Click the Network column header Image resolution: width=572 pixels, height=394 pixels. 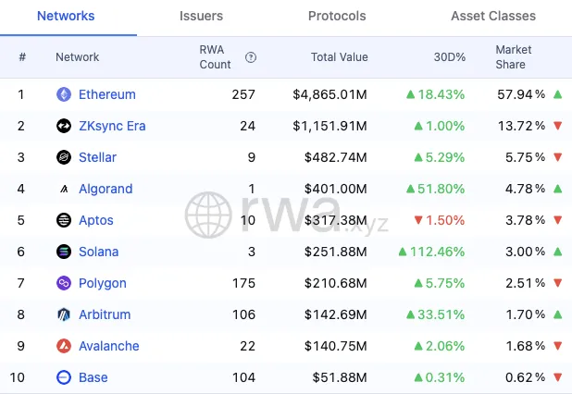[78, 57]
